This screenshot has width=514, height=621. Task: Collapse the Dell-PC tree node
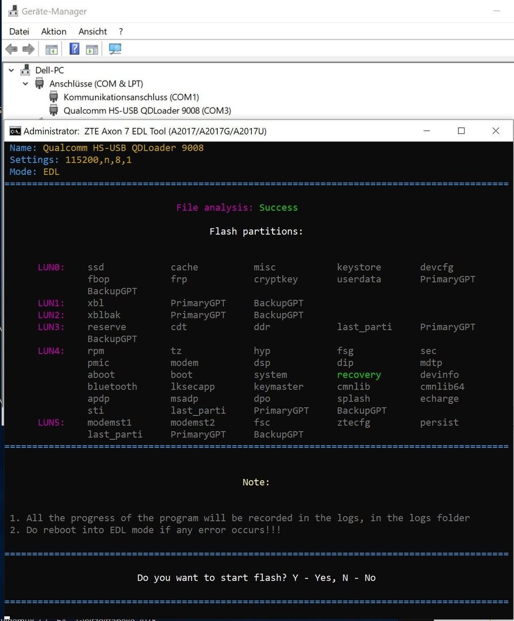11,71
